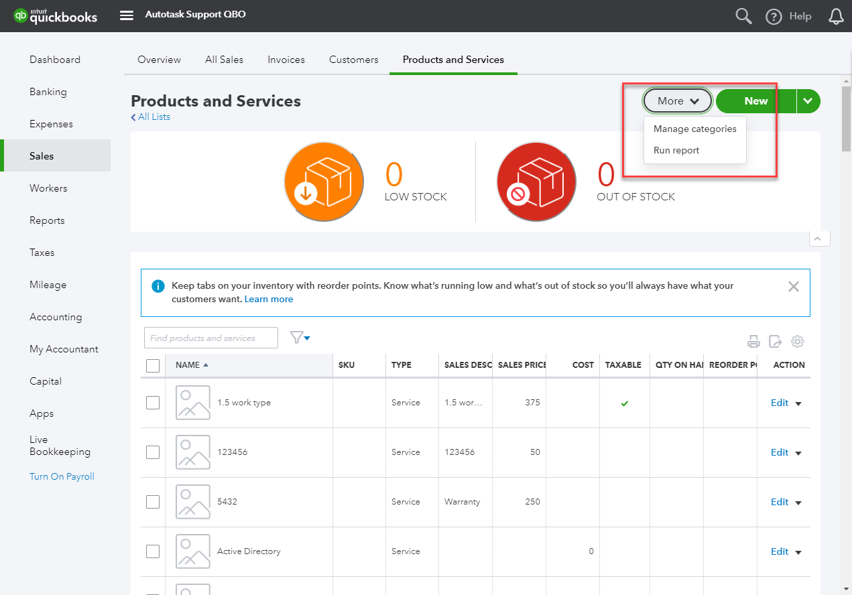Open the All Lists link
The height and width of the screenshot is (595, 852).
tap(150, 116)
